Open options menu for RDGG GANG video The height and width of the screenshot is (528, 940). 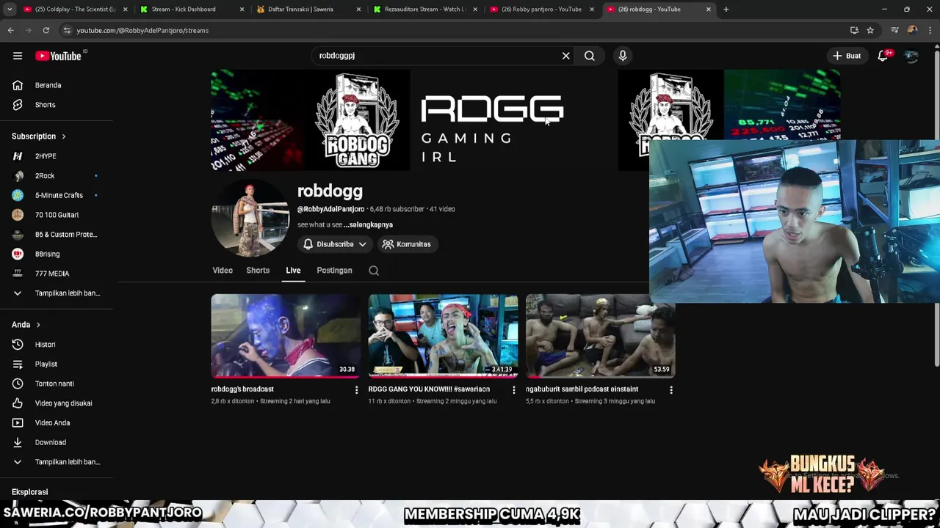(513, 390)
